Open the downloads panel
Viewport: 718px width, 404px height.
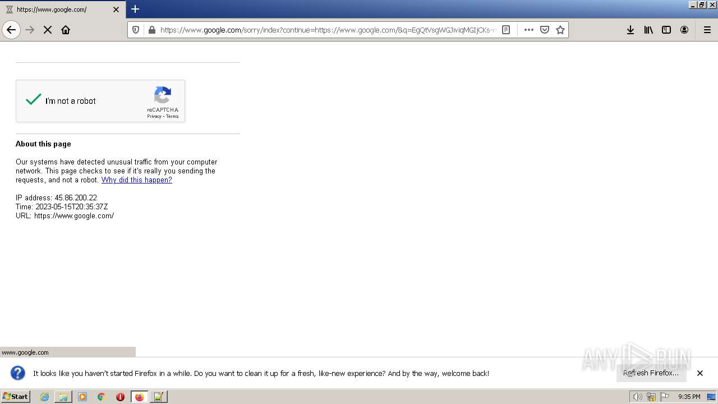point(630,30)
